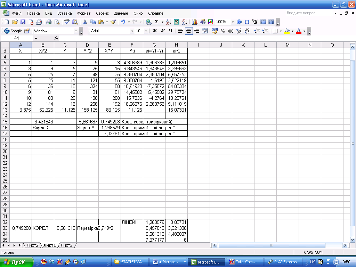Open the Name Box dropdown arrow
Screen dimensions: 356x267
pos(36,39)
